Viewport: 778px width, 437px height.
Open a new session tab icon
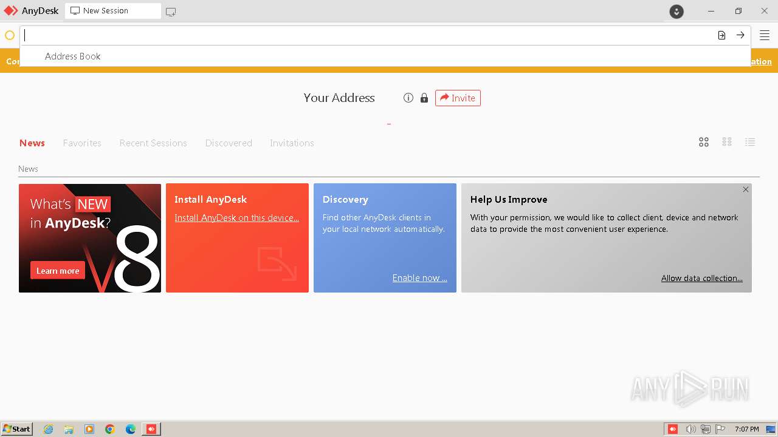(x=171, y=12)
